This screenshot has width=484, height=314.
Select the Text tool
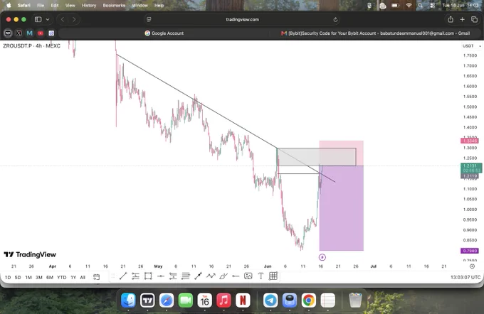coord(261,276)
